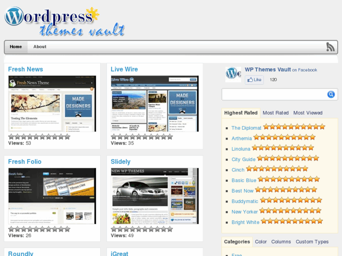Click the Fresh Folio theme screenshot thumbnail

52,196
